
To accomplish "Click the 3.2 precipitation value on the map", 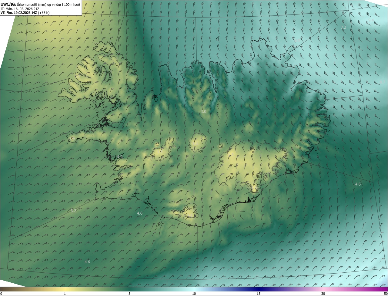I will point(73,211).
